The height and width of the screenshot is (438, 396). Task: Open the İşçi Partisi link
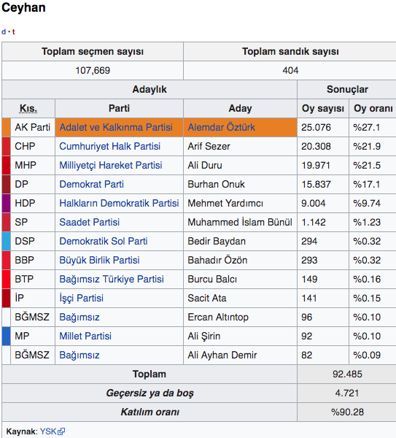click(82, 299)
